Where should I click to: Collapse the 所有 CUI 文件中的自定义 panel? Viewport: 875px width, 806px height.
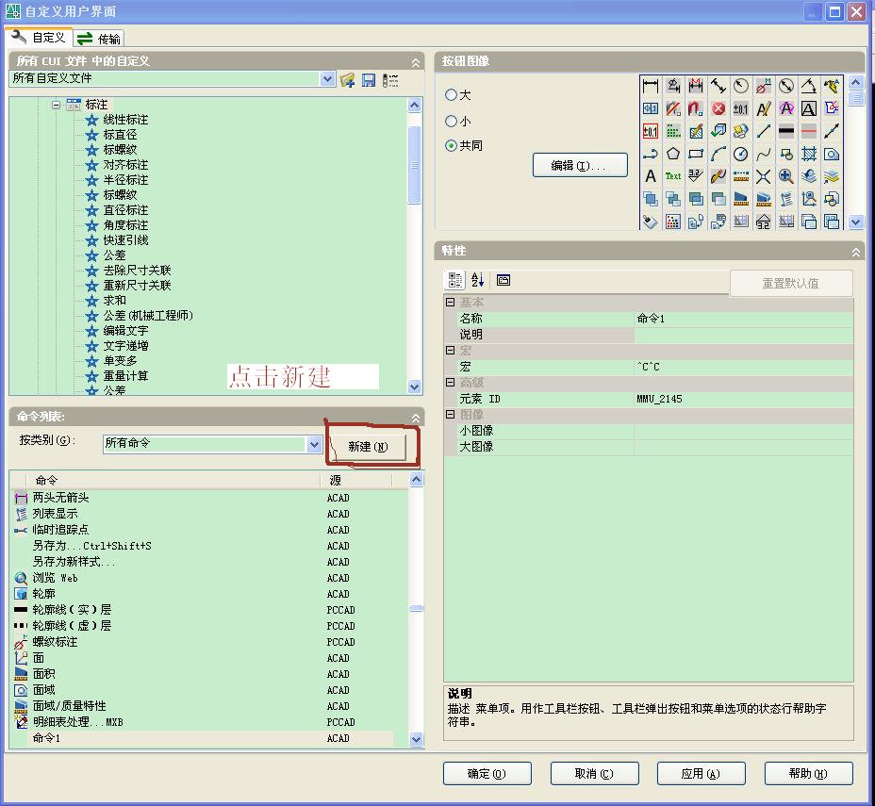click(x=416, y=62)
